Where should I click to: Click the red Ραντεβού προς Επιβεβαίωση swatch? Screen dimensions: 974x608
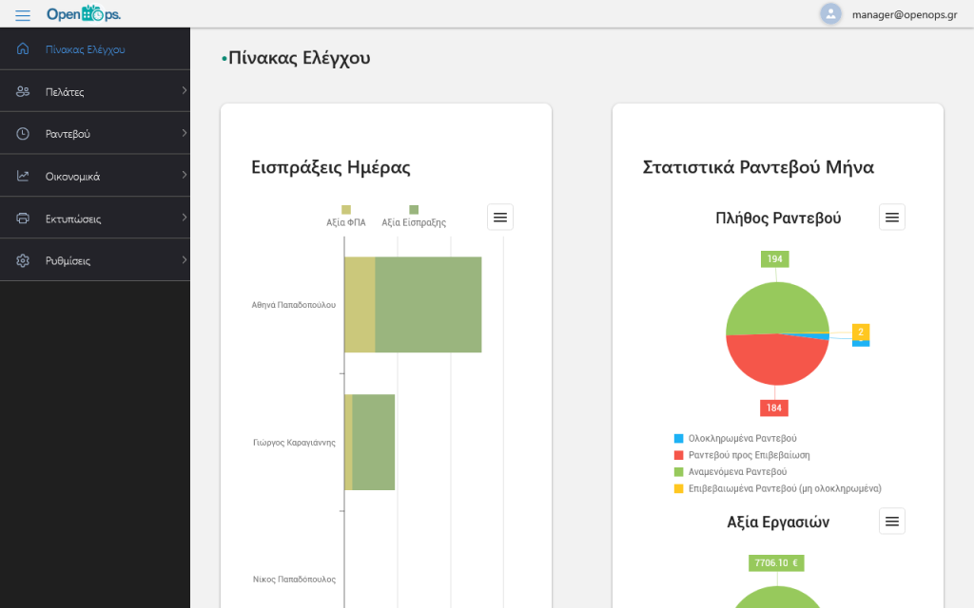click(678, 455)
